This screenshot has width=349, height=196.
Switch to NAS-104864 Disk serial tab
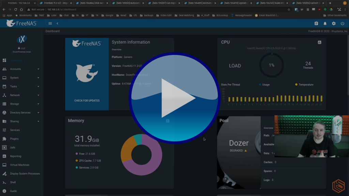(x=91, y=3)
